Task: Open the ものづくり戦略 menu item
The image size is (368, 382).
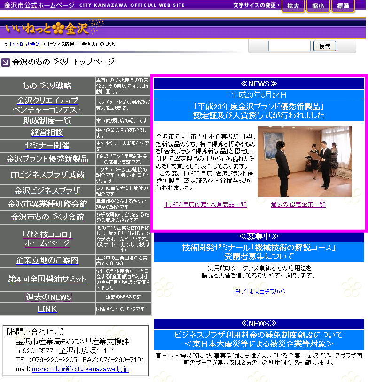Action: pos(47,86)
